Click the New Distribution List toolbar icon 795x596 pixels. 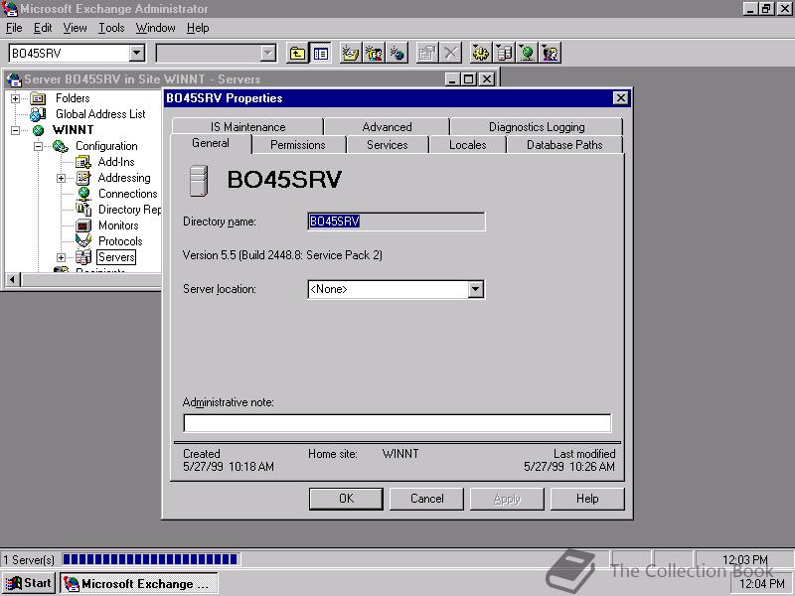374,53
